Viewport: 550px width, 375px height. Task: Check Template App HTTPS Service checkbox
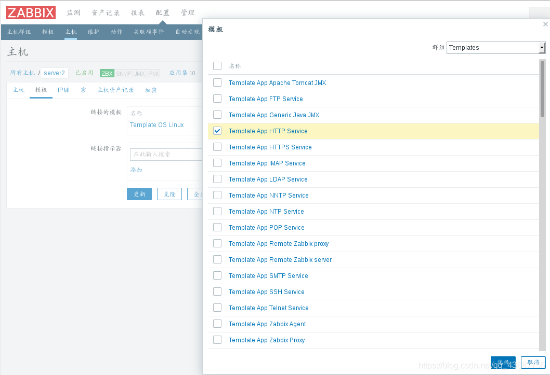click(217, 147)
